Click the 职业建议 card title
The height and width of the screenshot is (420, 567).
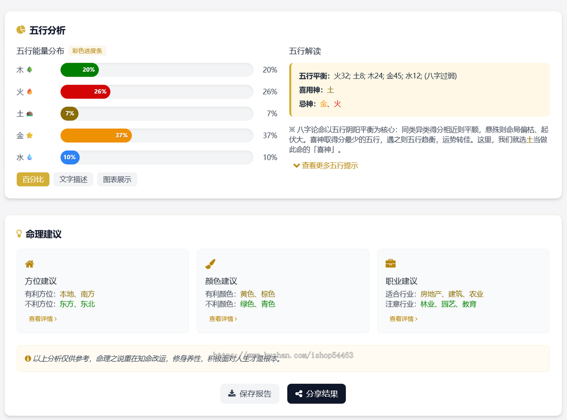(x=402, y=281)
